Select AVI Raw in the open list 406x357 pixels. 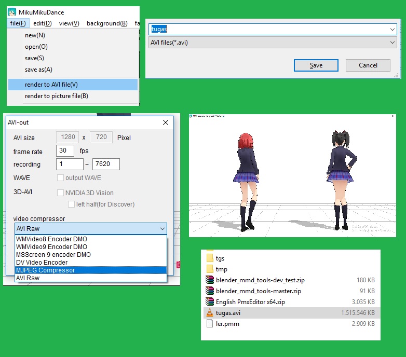(91, 278)
